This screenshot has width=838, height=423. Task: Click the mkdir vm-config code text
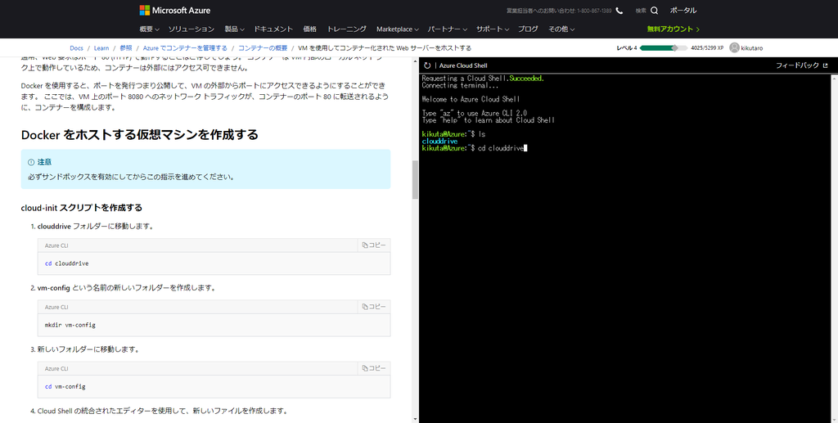[70, 325]
